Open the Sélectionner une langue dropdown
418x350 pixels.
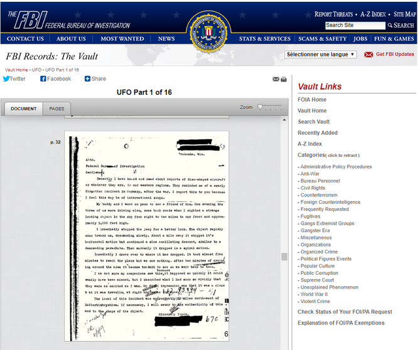click(321, 55)
